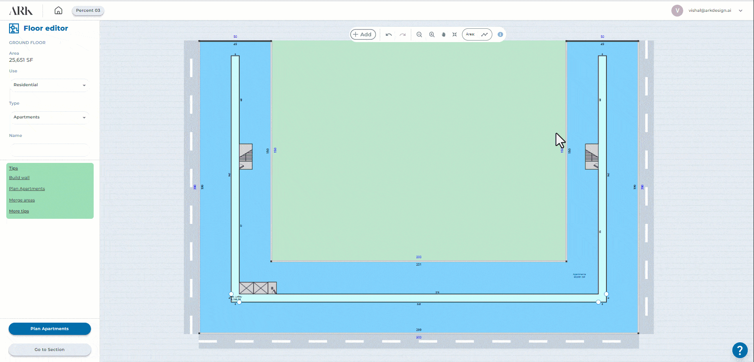754x362 pixels.
Task: Zoom out using the magnifier minus icon
Action: click(419, 35)
